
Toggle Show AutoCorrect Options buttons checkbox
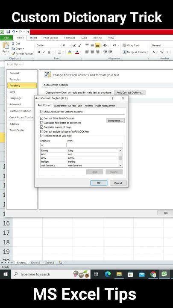tap(41, 112)
